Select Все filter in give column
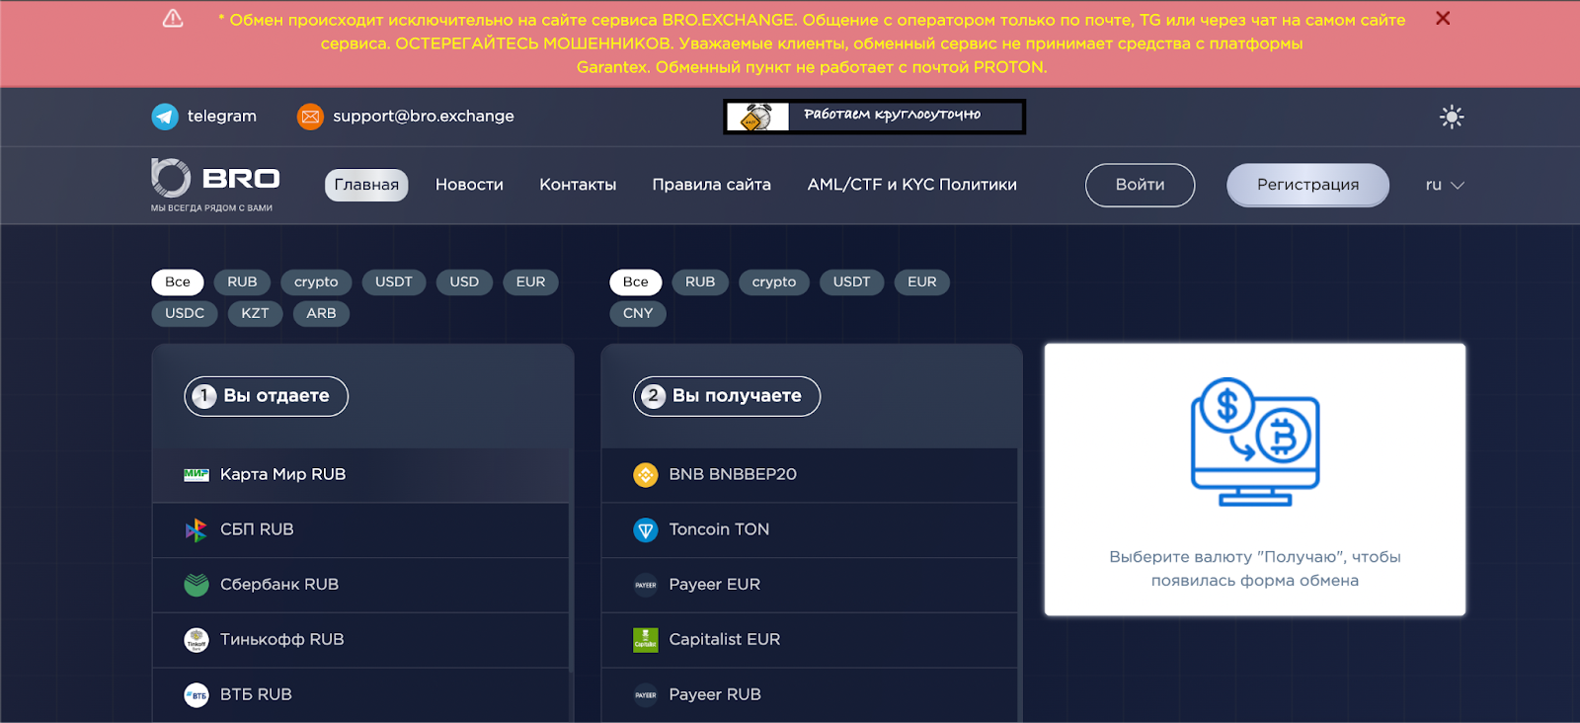This screenshot has height=723, width=1580. [178, 282]
